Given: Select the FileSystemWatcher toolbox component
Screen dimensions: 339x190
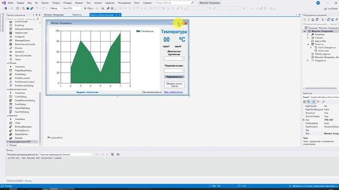Looking at the screenshot, I should (24, 29).
